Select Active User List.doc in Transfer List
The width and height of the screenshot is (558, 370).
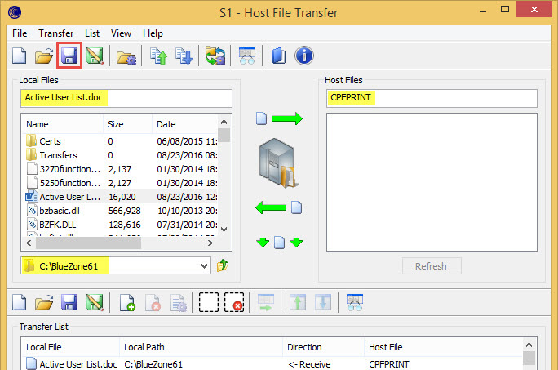72,364
